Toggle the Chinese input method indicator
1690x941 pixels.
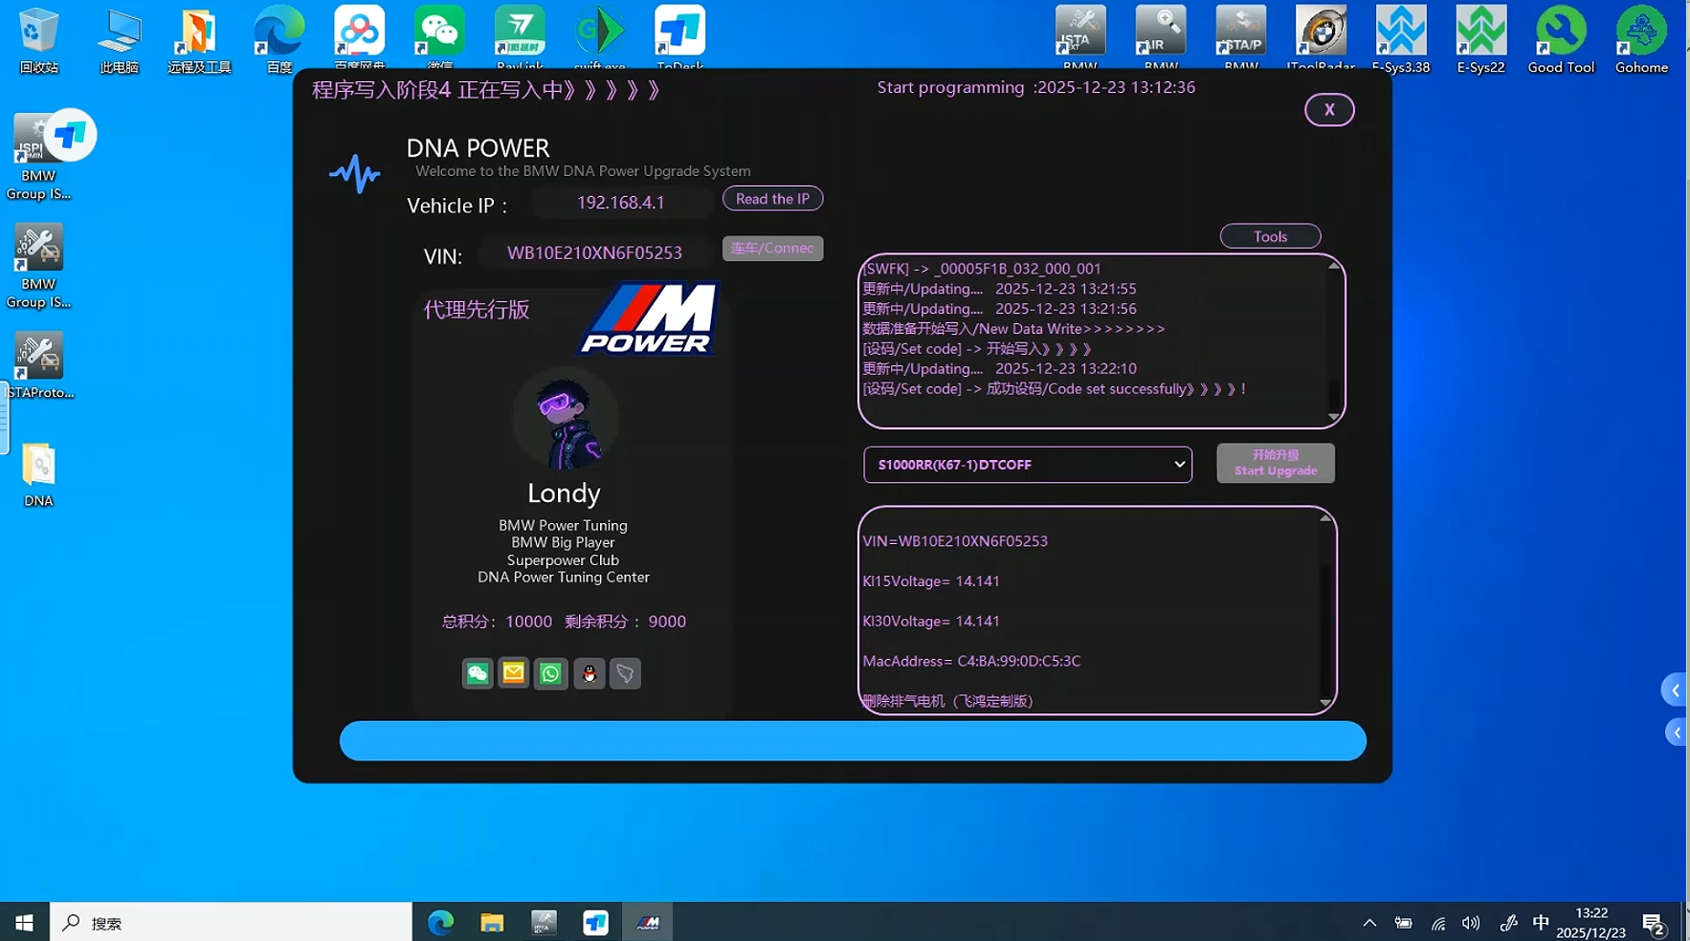tap(1540, 923)
